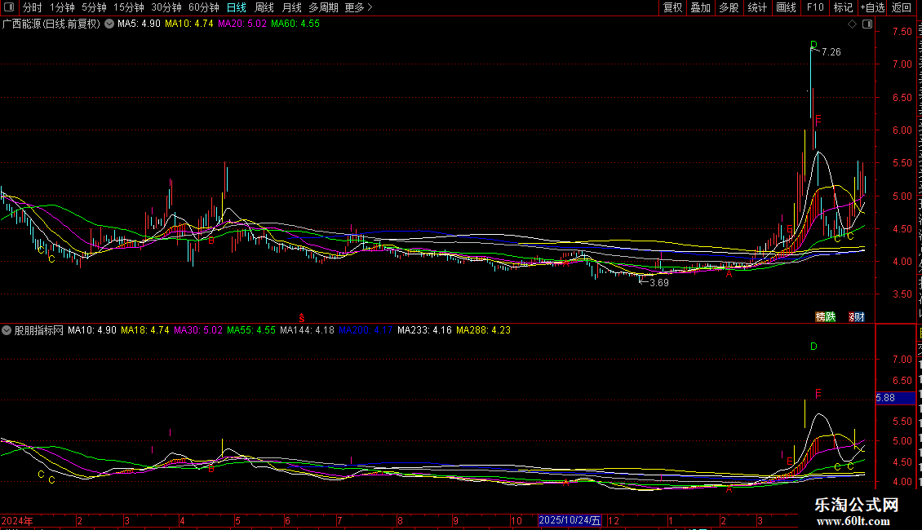The width and height of the screenshot is (922, 530).
Task: Click the 7.50 price axis label
Action: (x=902, y=32)
